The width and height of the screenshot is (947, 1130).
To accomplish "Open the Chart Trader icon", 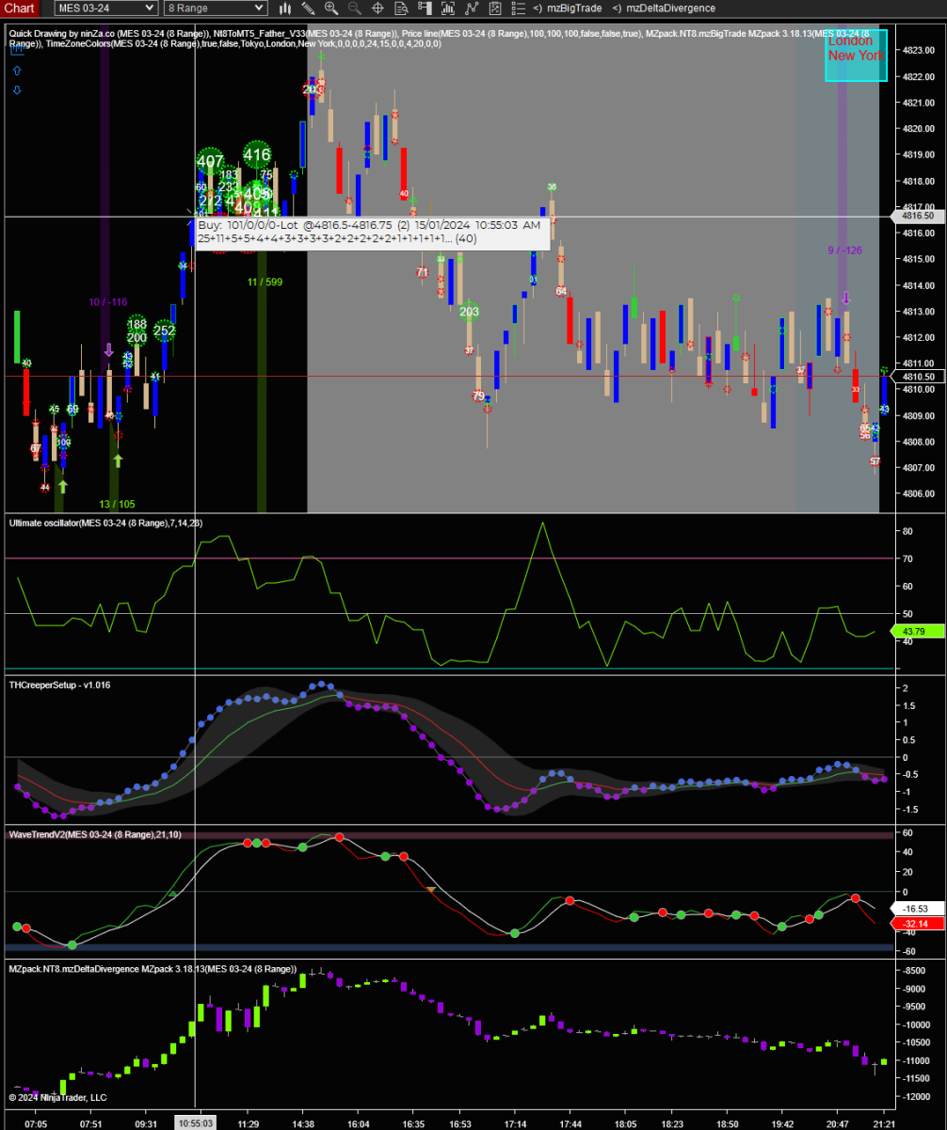I will (425, 8).
